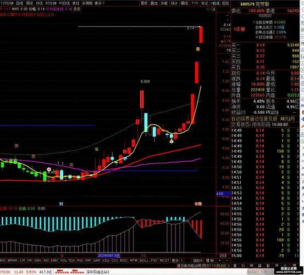The height and width of the screenshot is (275, 304).
Task: Choose the BOLL indicator tab
Action: coord(144,260)
